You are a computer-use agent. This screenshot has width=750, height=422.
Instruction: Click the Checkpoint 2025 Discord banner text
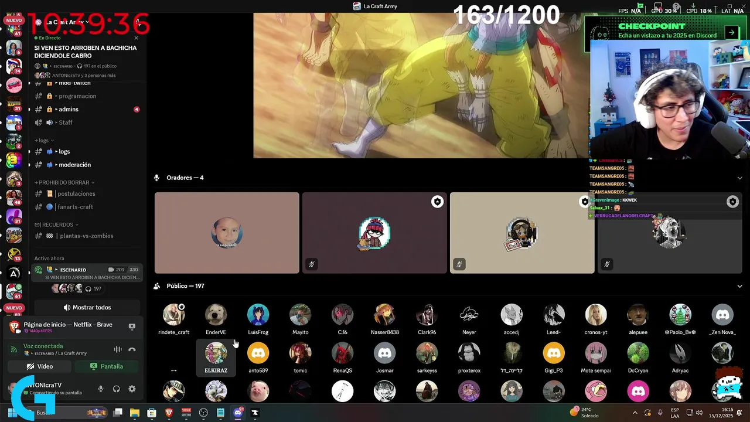pyautogui.click(x=667, y=35)
